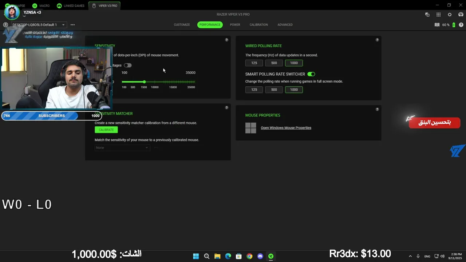Click the Windows logo in Mouse Properties
The width and height of the screenshot is (466, 262).
[x=250, y=128]
